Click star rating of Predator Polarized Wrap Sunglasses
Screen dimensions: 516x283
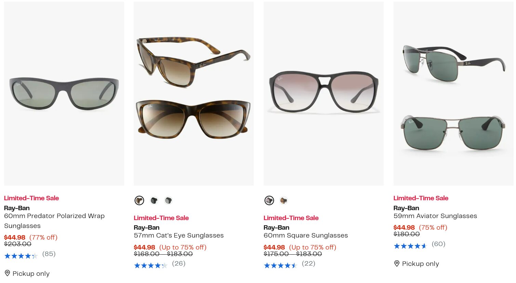[21, 256]
